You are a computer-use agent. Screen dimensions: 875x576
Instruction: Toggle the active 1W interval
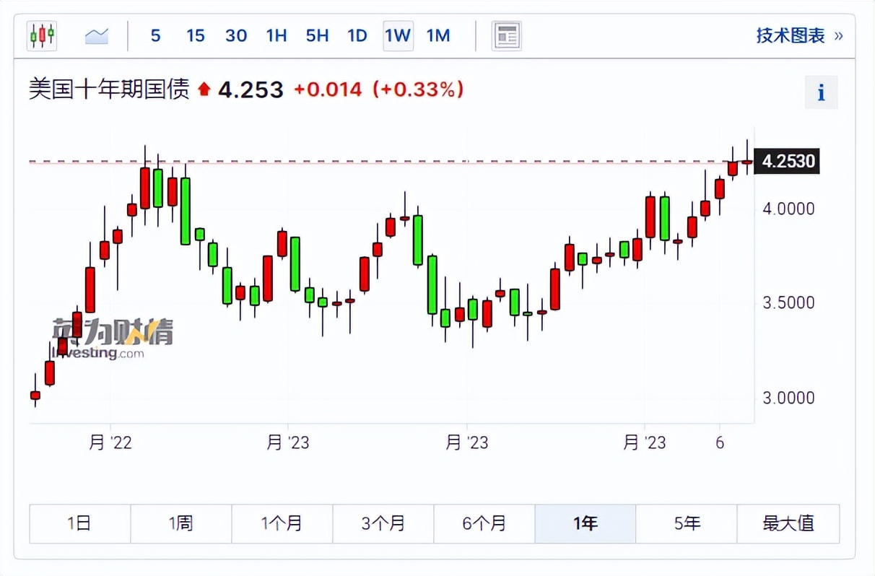398,35
